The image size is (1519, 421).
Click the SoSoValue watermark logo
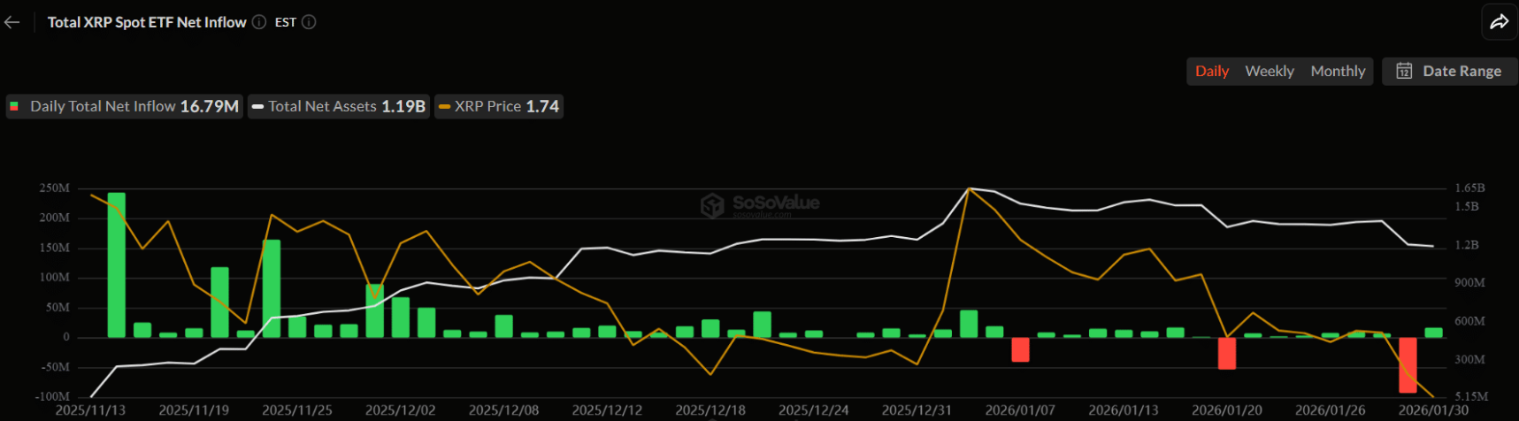[x=712, y=205]
